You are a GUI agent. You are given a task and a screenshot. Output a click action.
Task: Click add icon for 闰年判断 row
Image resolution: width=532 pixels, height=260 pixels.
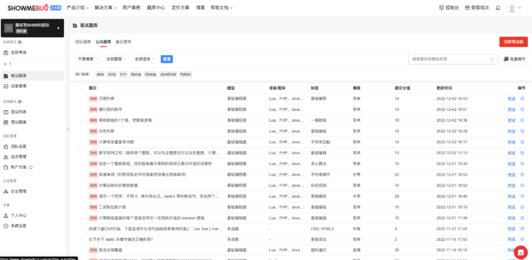point(522,131)
